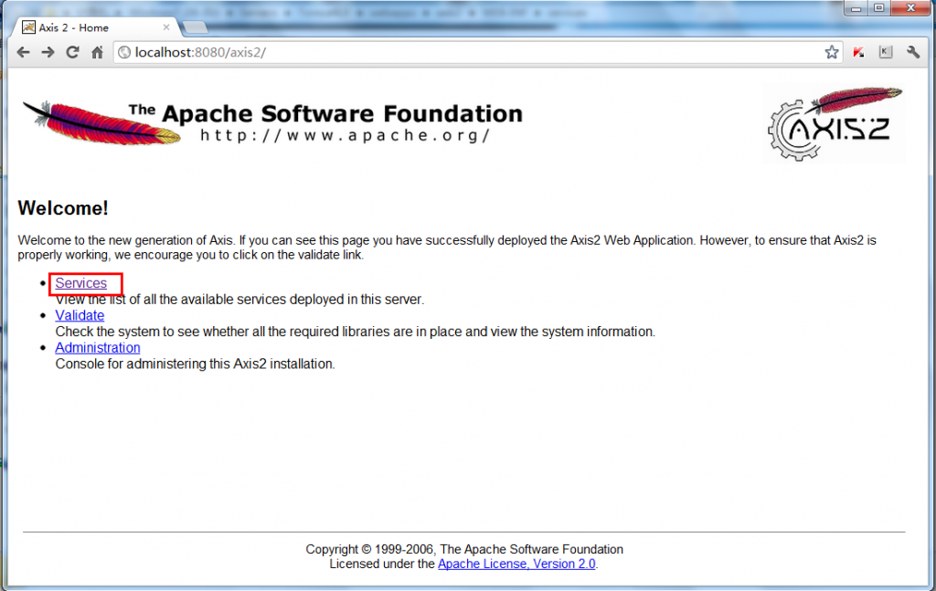
Task: Open the browser home page icon
Action: point(97,52)
